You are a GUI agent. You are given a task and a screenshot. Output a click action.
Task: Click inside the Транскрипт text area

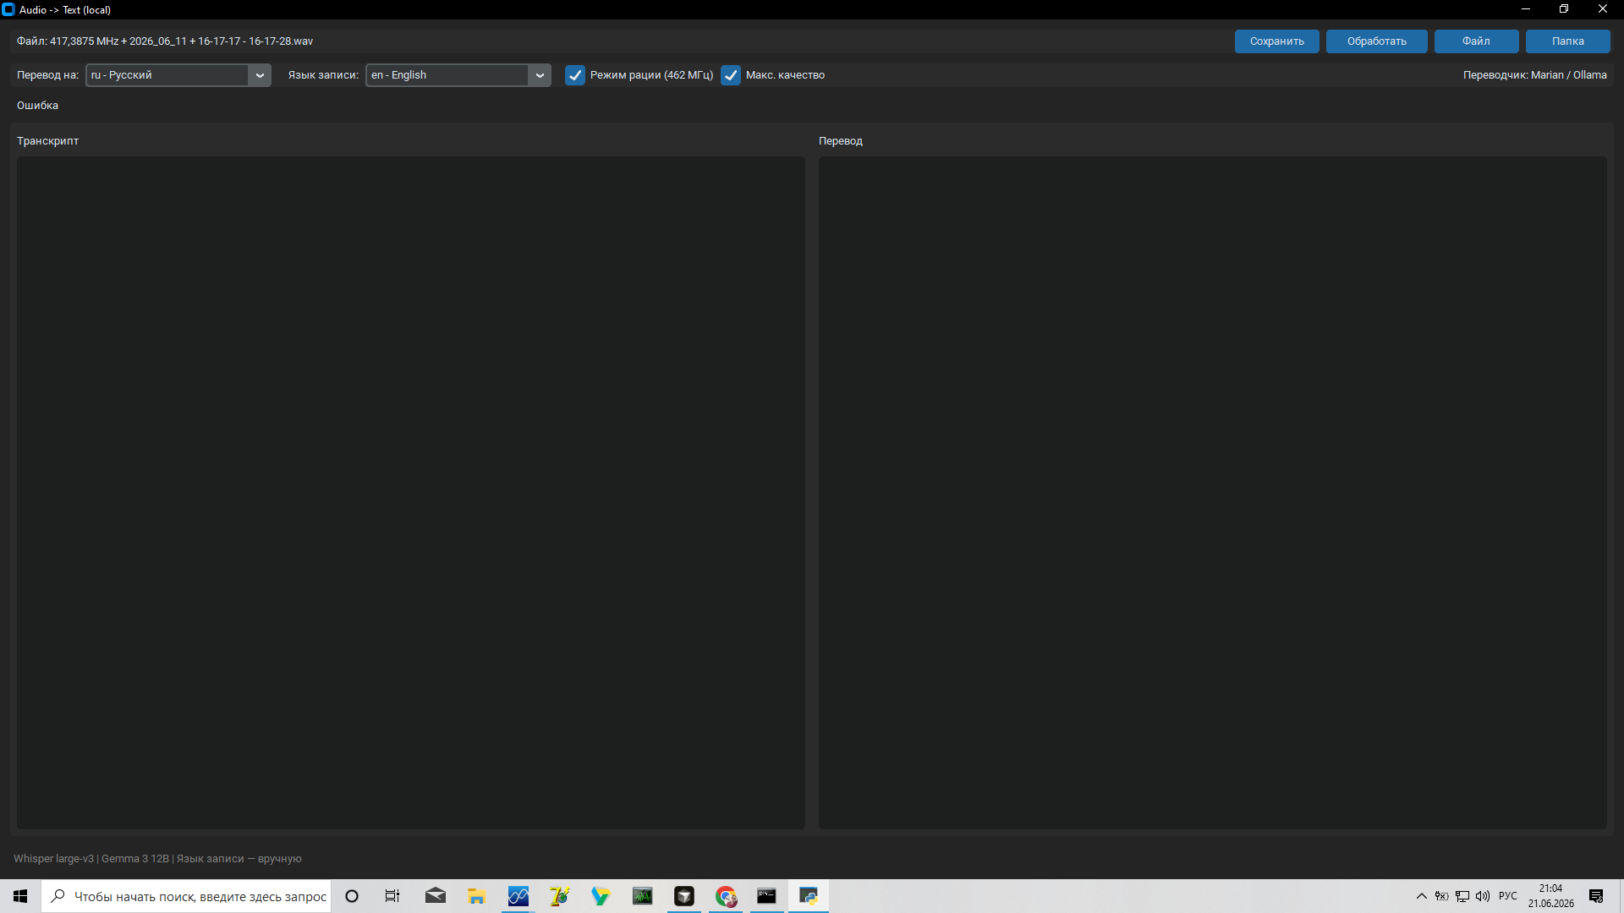pos(411,492)
